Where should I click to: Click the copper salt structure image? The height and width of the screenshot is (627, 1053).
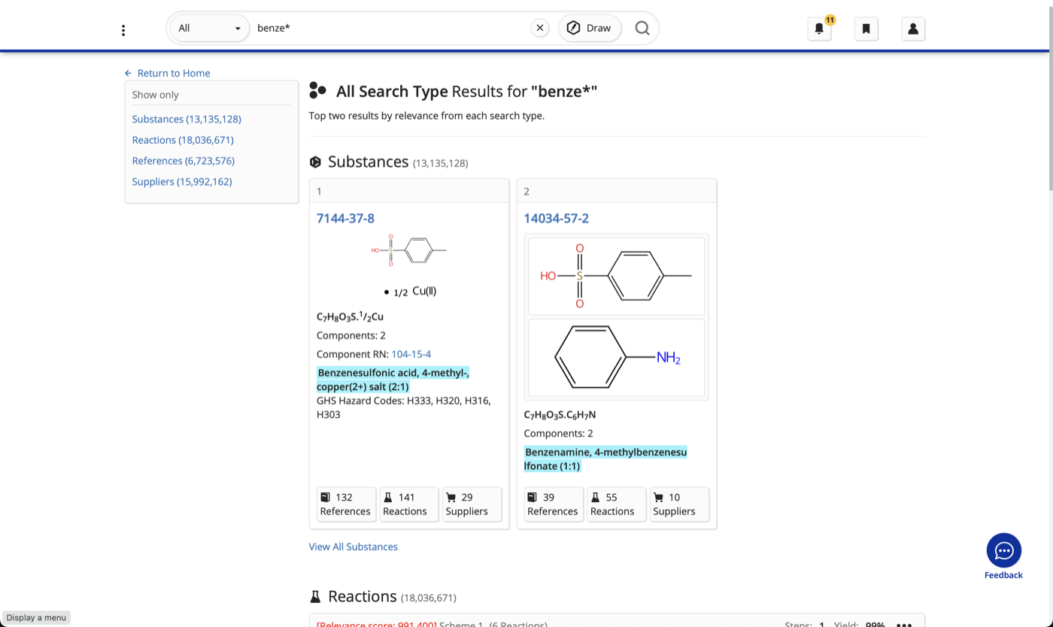[x=410, y=265]
